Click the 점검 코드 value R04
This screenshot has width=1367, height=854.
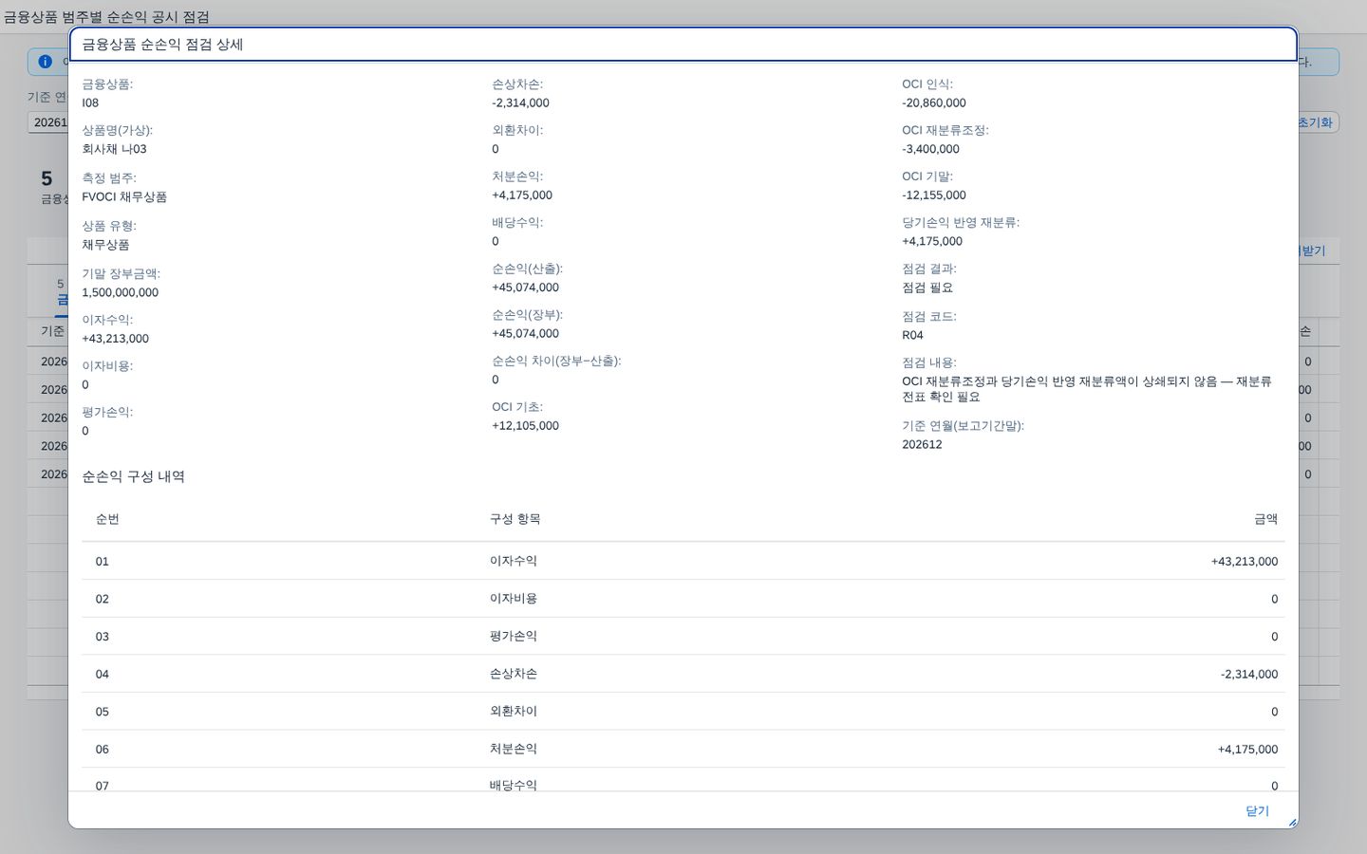point(912,335)
